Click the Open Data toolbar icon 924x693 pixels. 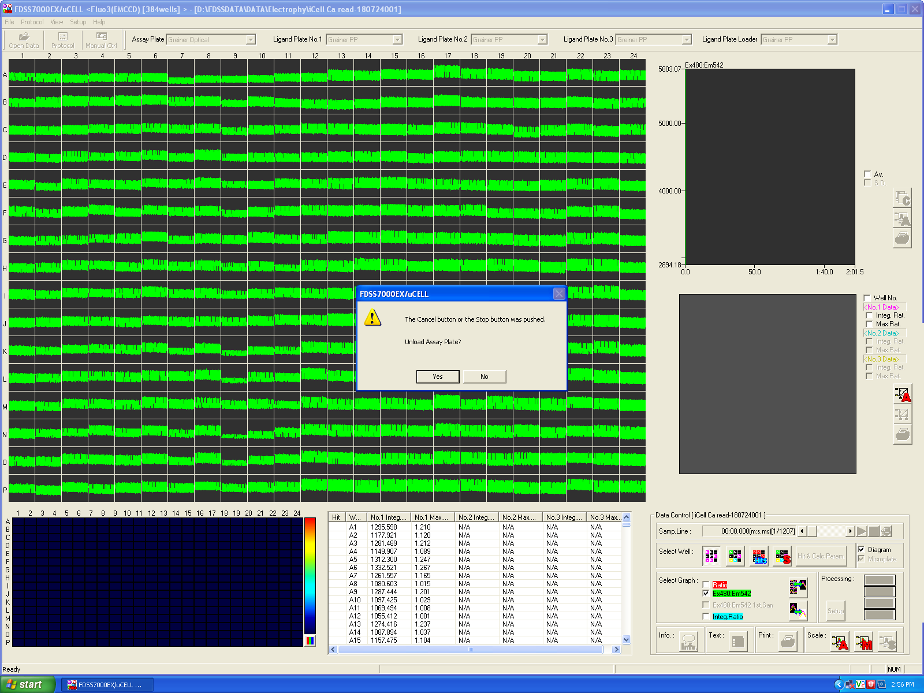click(24, 40)
